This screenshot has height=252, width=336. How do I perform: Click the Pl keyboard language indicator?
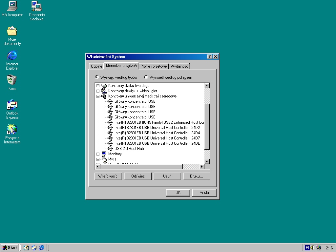tap(307, 248)
